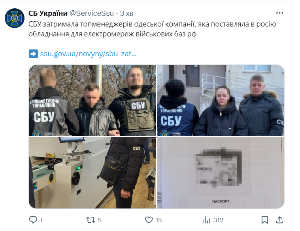
Task: Open top-right photo with woman detained
Action: pos(221,100)
